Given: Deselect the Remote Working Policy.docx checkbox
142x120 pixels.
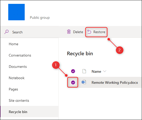Looking at the screenshot, I should (x=73, y=82).
